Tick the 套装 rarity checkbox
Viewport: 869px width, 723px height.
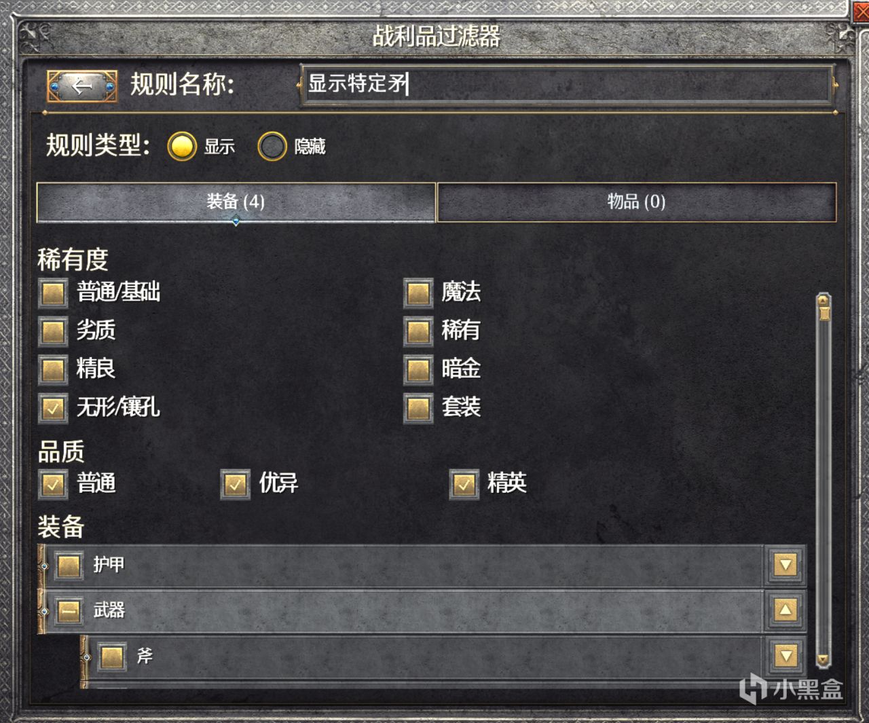point(418,407)
